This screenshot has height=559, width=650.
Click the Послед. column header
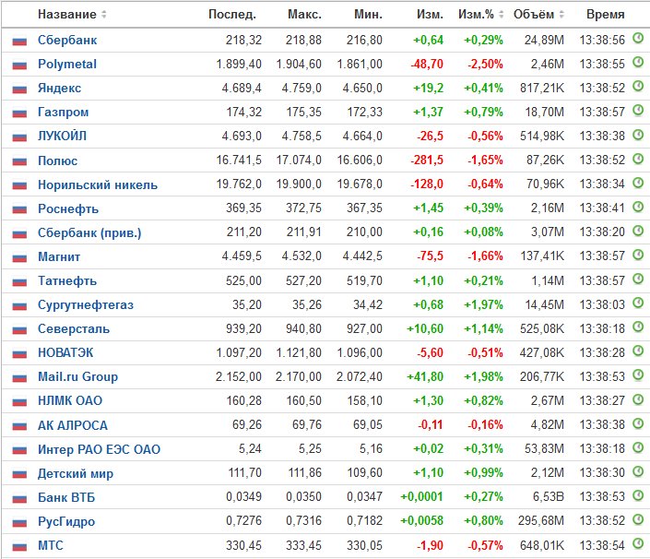tap(232, 14)
